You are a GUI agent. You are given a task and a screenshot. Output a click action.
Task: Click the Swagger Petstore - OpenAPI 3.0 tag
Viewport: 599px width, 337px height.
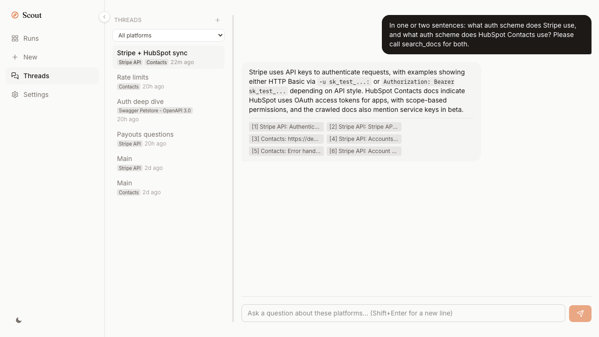point(155,111)
